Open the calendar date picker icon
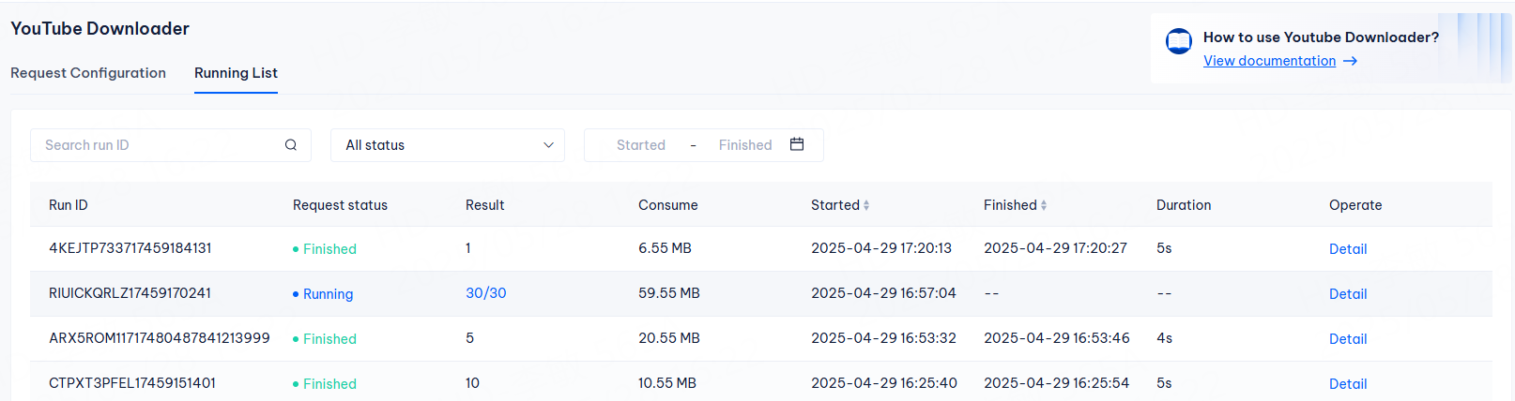 coord(797,144)
